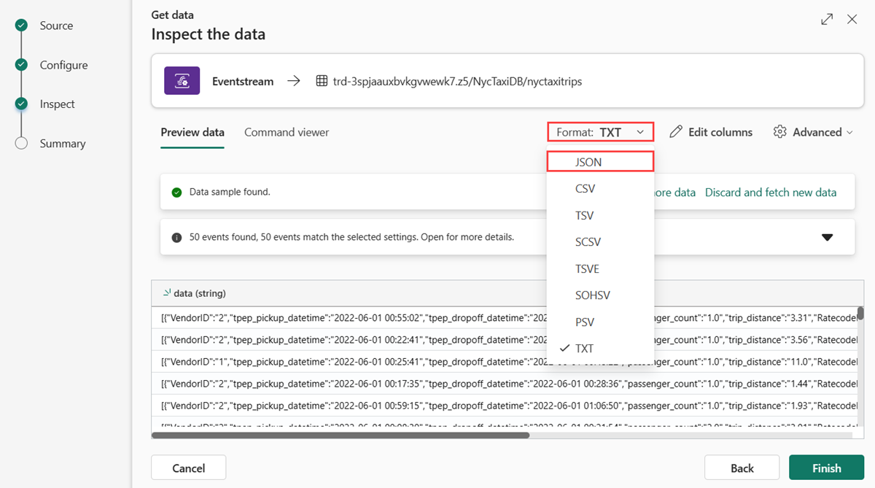
Task: Click the Eventstream source icon
Action: click(182, 81)
